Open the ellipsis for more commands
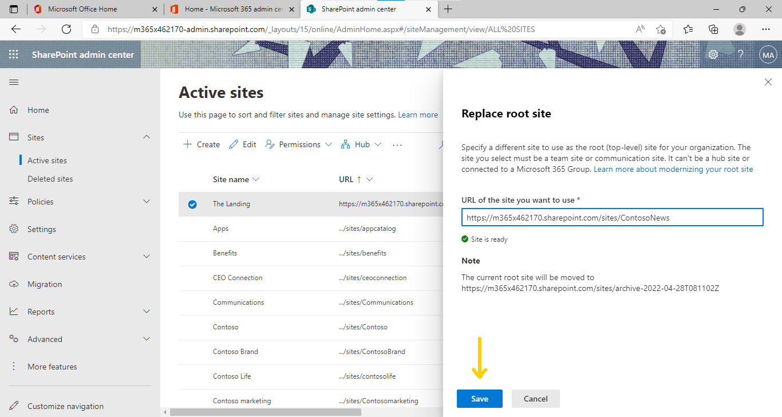The image size is (782, 417). (x=397, y=144)
